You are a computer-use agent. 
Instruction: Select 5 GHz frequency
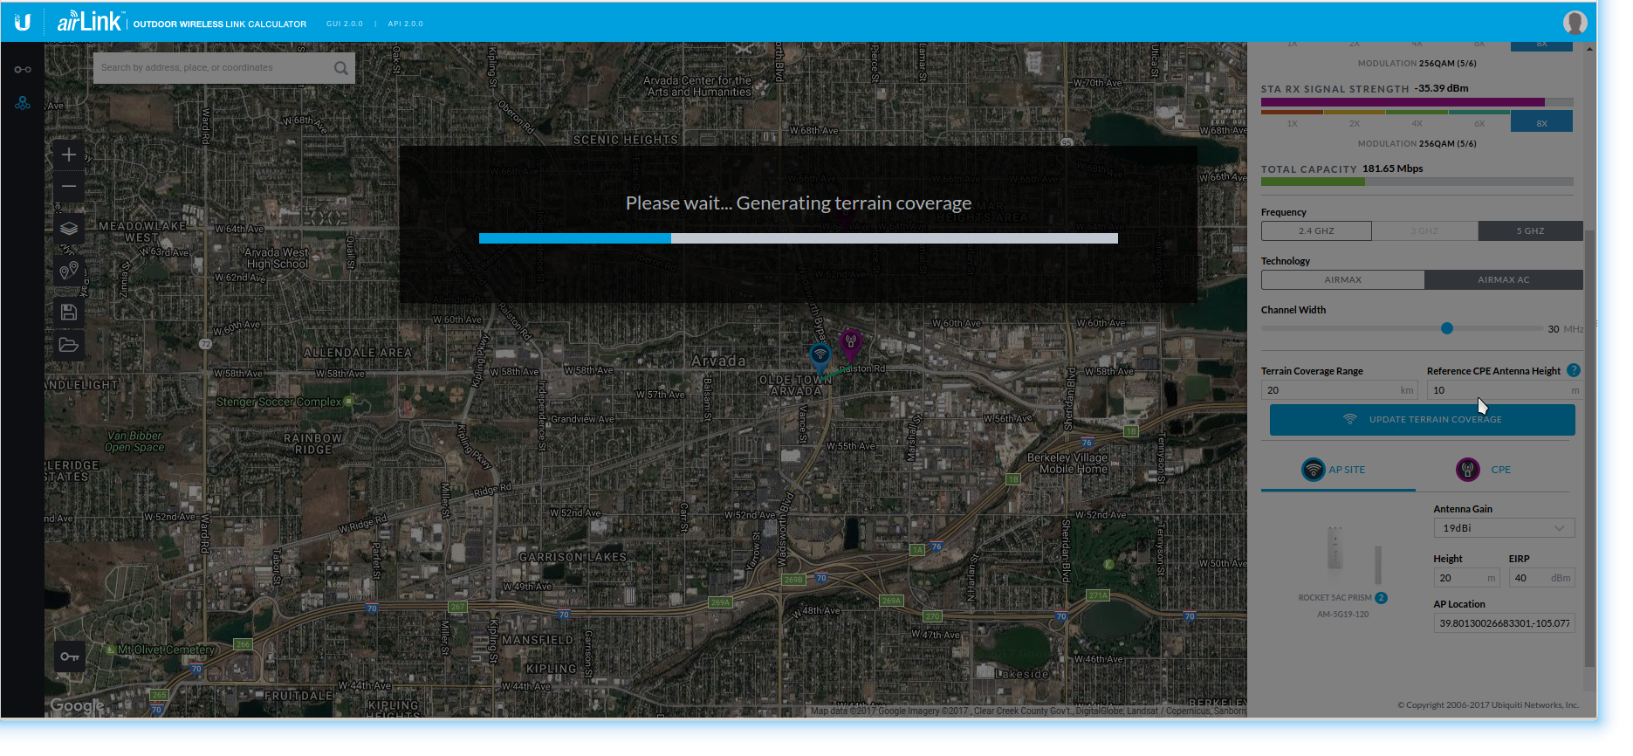(1530, 231)
